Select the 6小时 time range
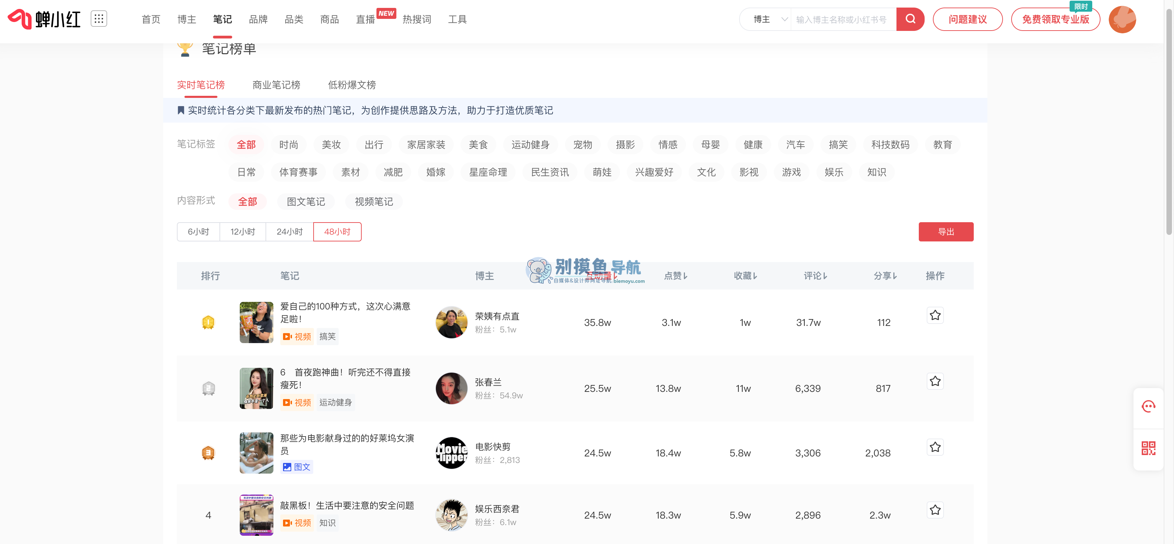 (x=198, y=232)
